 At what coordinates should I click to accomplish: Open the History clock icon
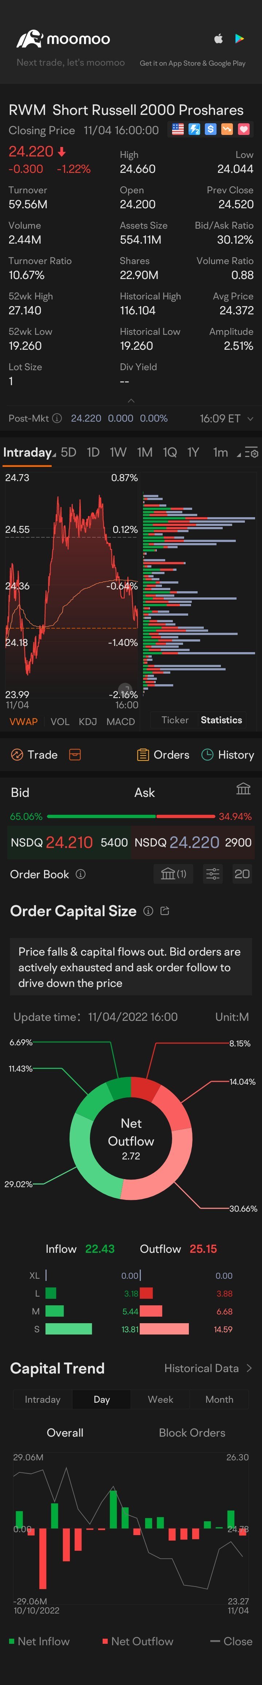point(207,754)
